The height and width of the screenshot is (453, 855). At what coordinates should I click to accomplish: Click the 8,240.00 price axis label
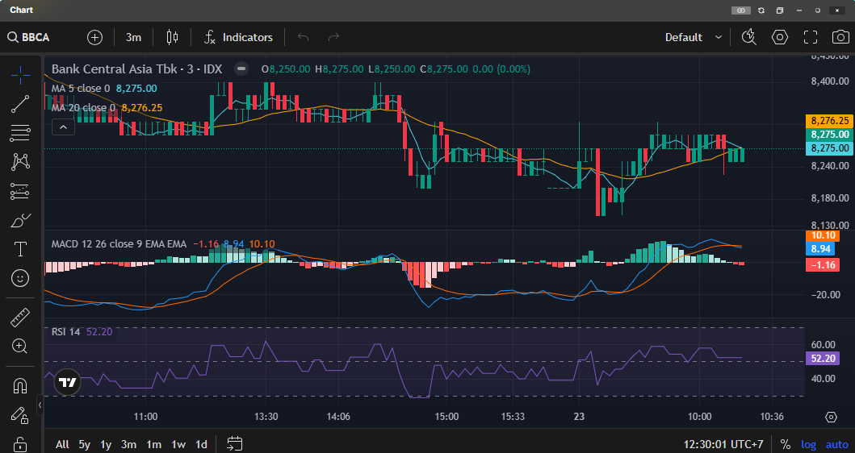coord(830,165)
